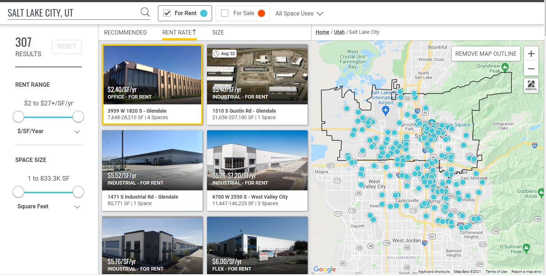Screen dimensions: 546x276
Task: Click the rent range minimum slider handle
Action: [x=18, y=117]
